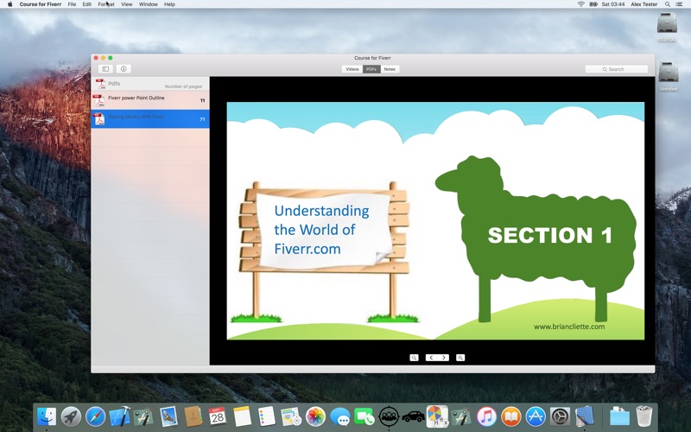Go to next PDF page
Viewport: 691px width, 432px height.
(443, 358)
